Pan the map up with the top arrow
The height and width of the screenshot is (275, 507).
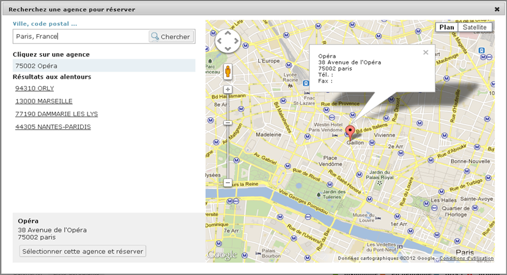click(228, 34)
